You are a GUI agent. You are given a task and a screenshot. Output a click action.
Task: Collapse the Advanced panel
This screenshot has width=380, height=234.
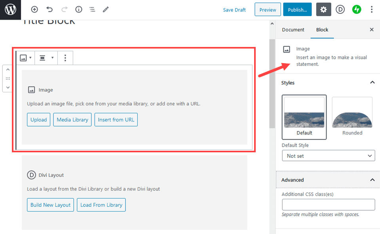372,180
